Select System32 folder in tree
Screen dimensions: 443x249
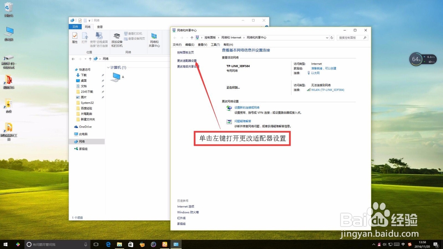[87, 103]
